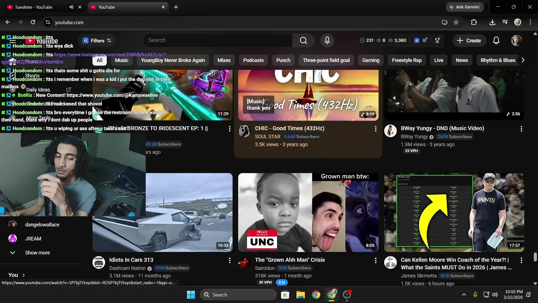Viewport: 538px width, 303px height.
Task: Open the vidIQ Filters button
Action: pyautogui.click(x=97, y=40)
